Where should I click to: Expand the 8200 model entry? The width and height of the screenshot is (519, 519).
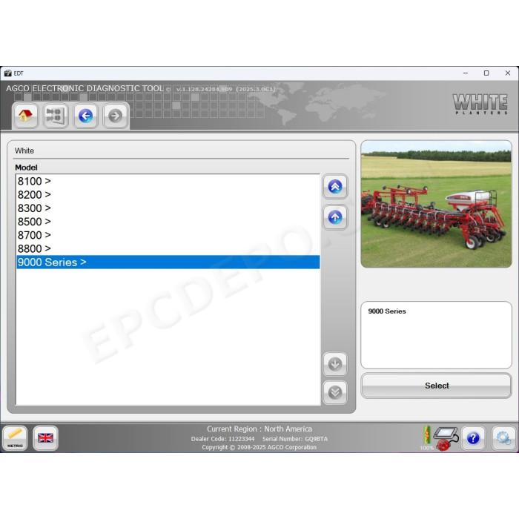tap(168, 194)
